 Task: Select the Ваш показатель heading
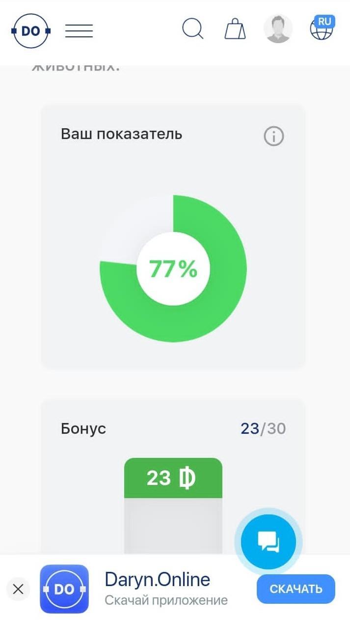pos(121,134)
